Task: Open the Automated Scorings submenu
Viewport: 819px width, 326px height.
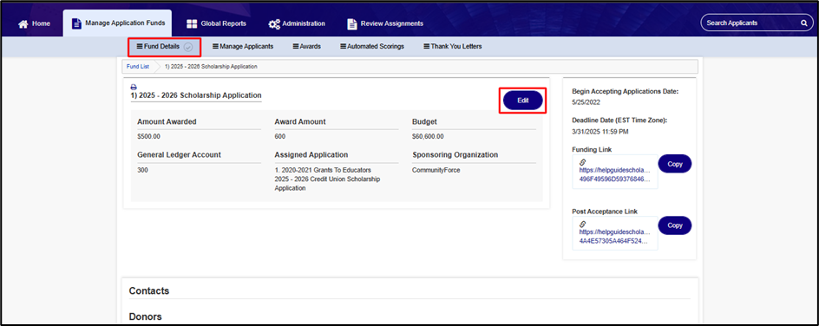Action: (372, 47)
